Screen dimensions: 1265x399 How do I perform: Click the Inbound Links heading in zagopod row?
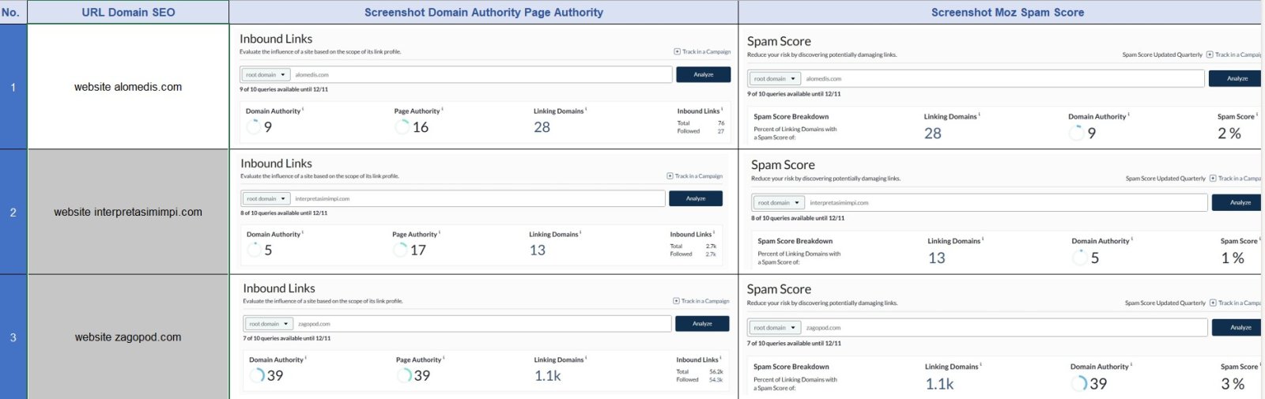pyautogui.click(x=279, y=288)
